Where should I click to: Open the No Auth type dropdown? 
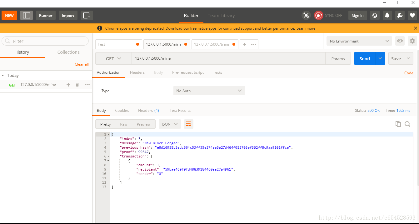point(209,91)
